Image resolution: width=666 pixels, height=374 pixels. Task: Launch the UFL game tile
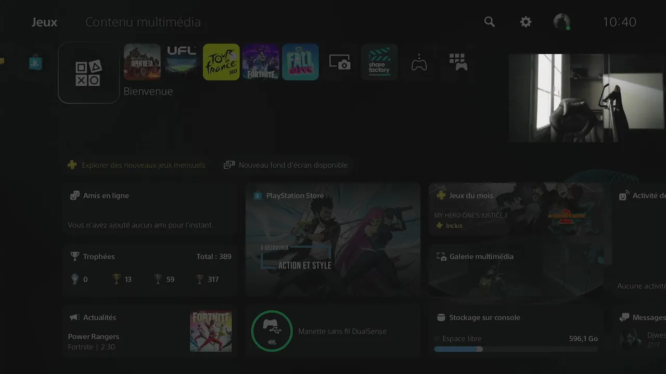[x=182, y=62]
